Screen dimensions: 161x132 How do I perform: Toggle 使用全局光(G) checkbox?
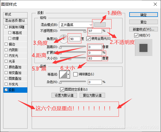pyautogui.click(x=88, y=39)
